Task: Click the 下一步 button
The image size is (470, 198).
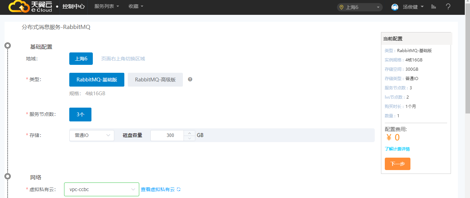Action: click(398, 164)
